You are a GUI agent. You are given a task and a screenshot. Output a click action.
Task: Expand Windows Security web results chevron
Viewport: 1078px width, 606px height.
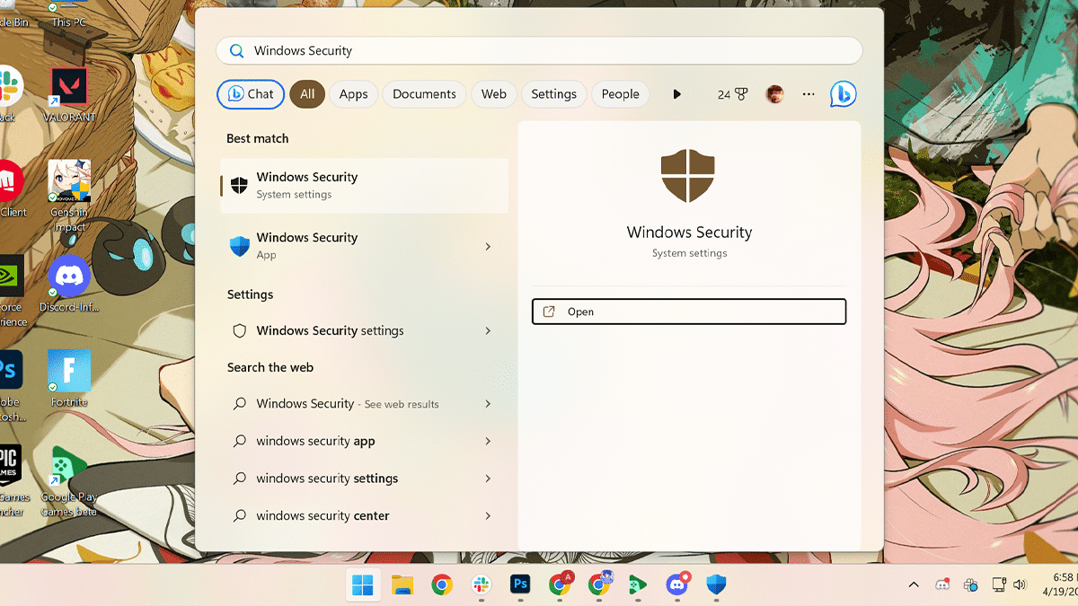[488, 404]
